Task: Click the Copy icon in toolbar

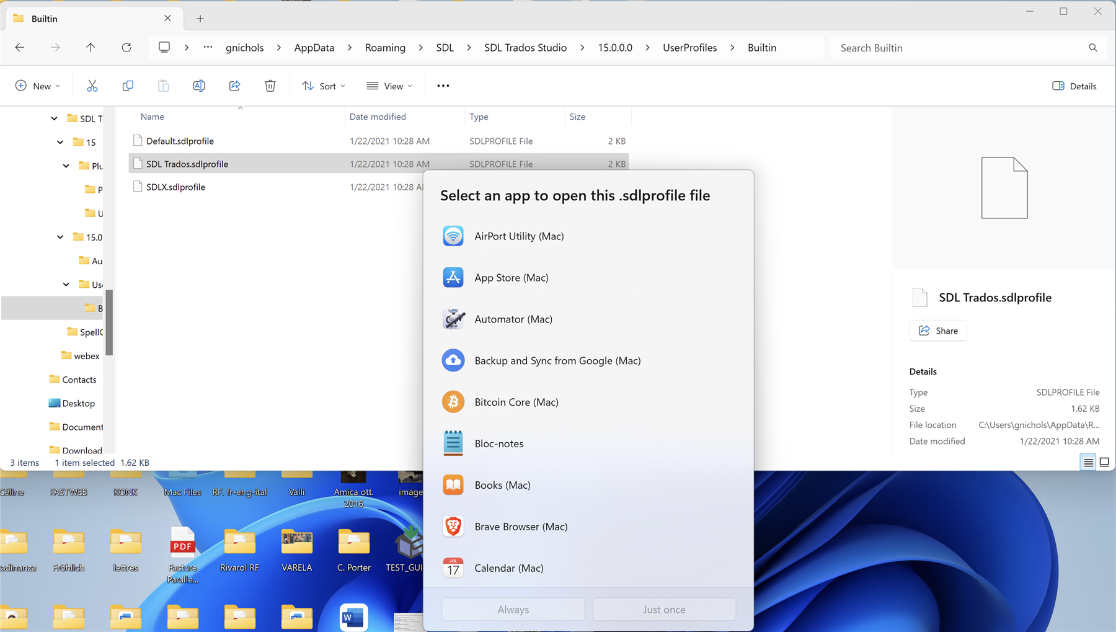Action: [128, 86]
